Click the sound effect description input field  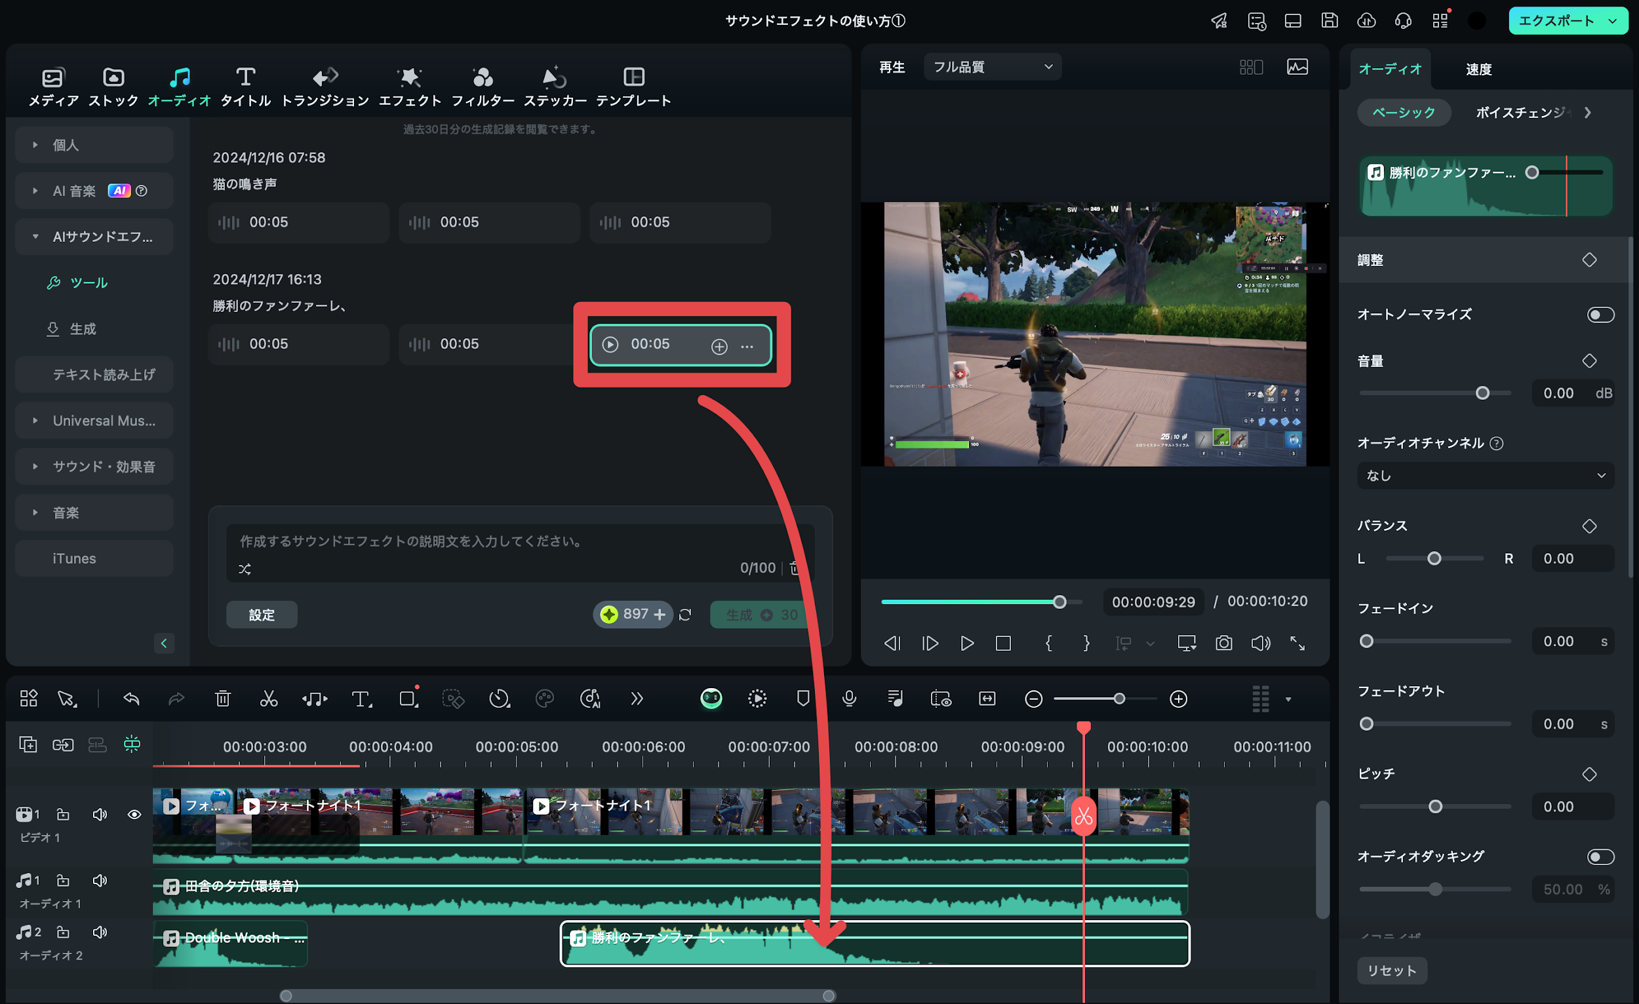tap(519, 541)
